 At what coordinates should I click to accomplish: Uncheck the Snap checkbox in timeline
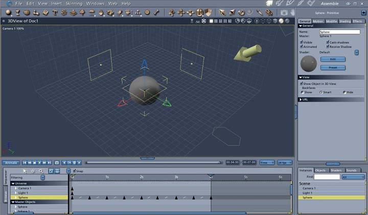[74, 171]
